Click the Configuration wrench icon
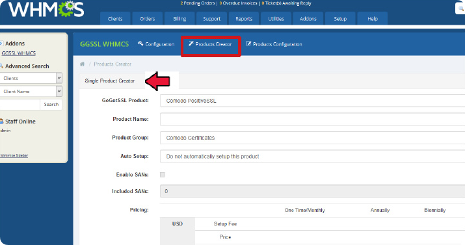Screen dimensions: 465x245 (x=140, y=44)
